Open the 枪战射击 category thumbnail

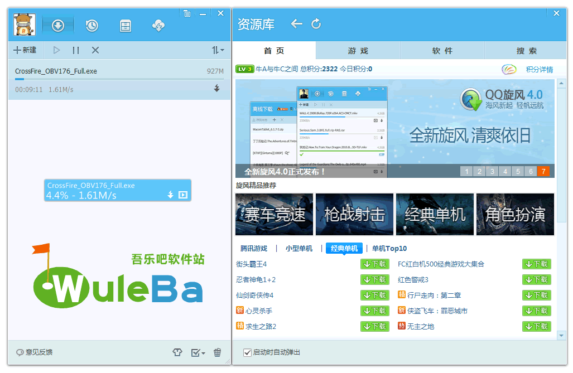click(x=354, y=215)
